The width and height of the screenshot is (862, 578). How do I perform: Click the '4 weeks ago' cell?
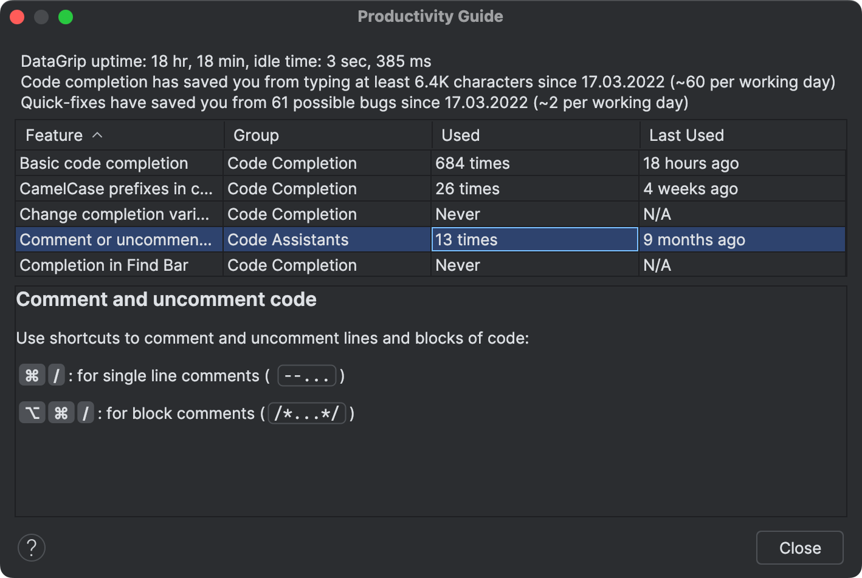click(691, 189)
